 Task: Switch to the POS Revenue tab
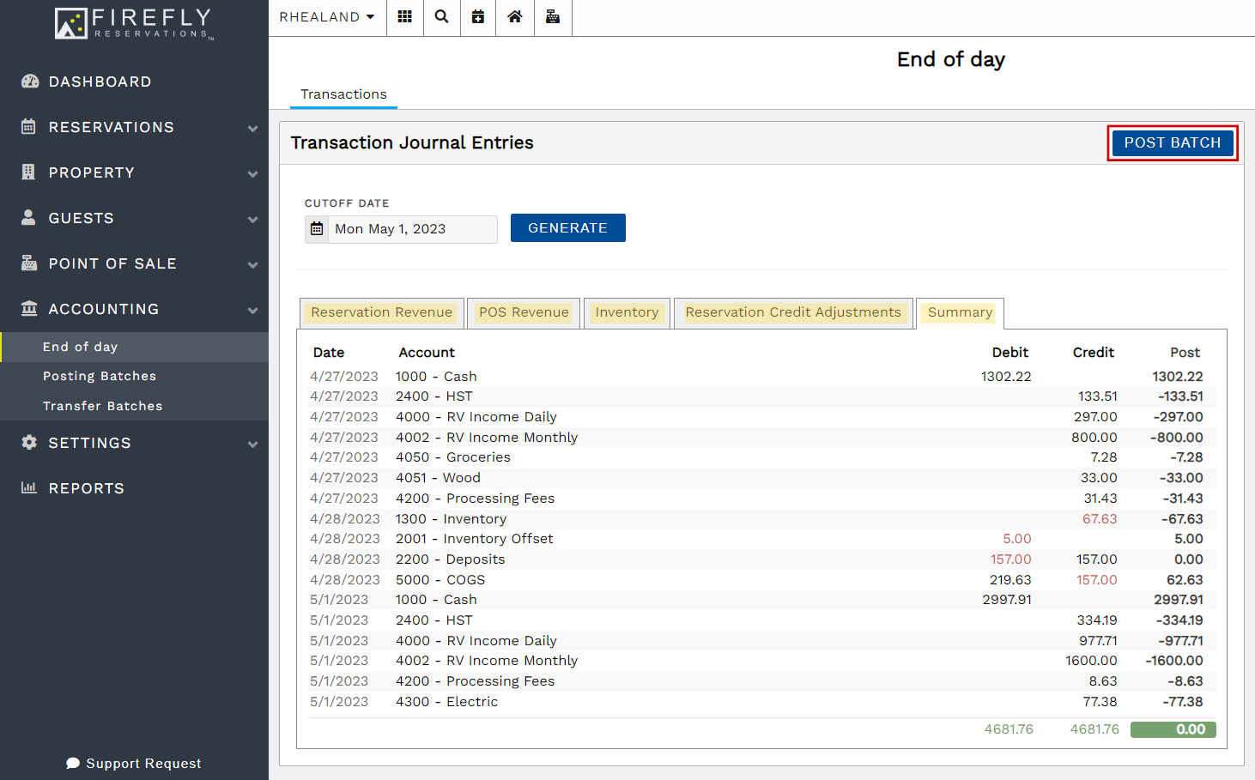(523, 312)
